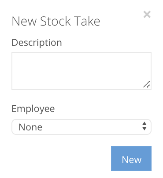Screen dimensions: 163x178
Task: Create the stock take via New button
Action: [x=131, y=159]
